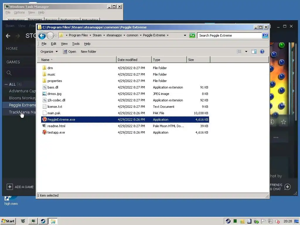Screen dimensions: 300x225
Task: Click the Steam more options ellipsis
Action: tap(276, 137)
